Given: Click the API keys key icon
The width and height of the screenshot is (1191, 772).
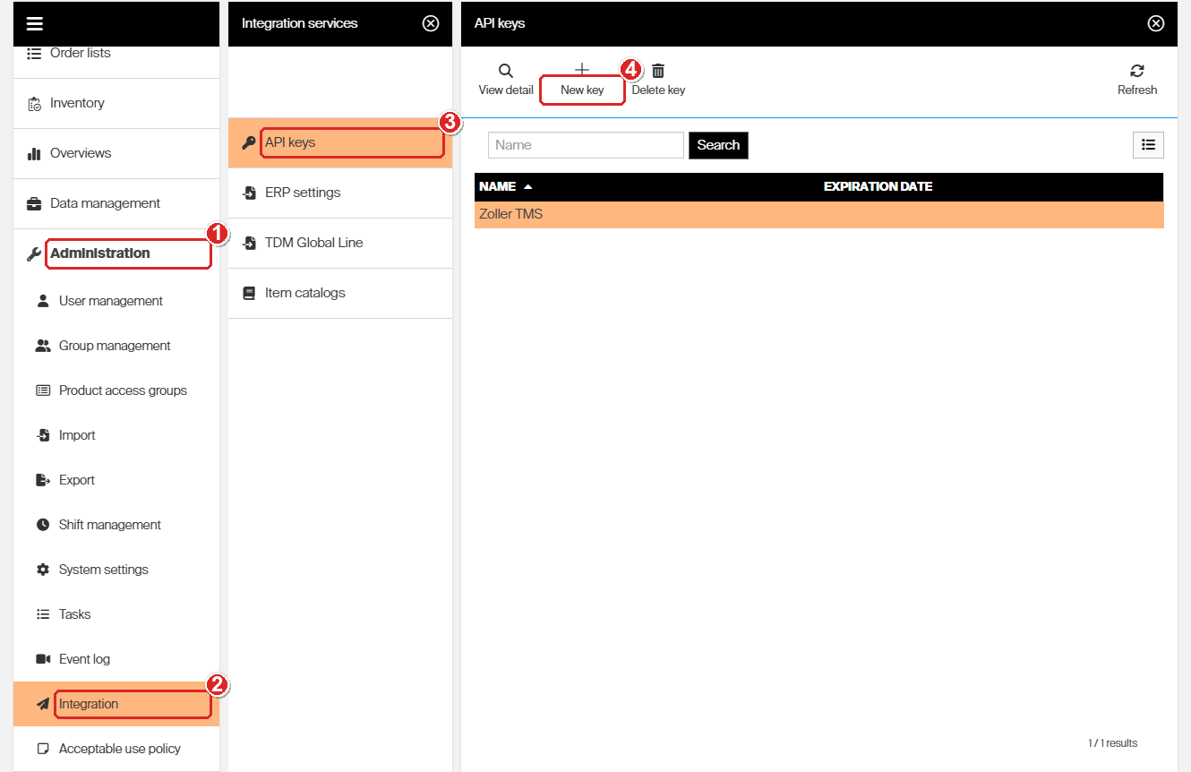Looking at the screenshot, I should [249, 142].
